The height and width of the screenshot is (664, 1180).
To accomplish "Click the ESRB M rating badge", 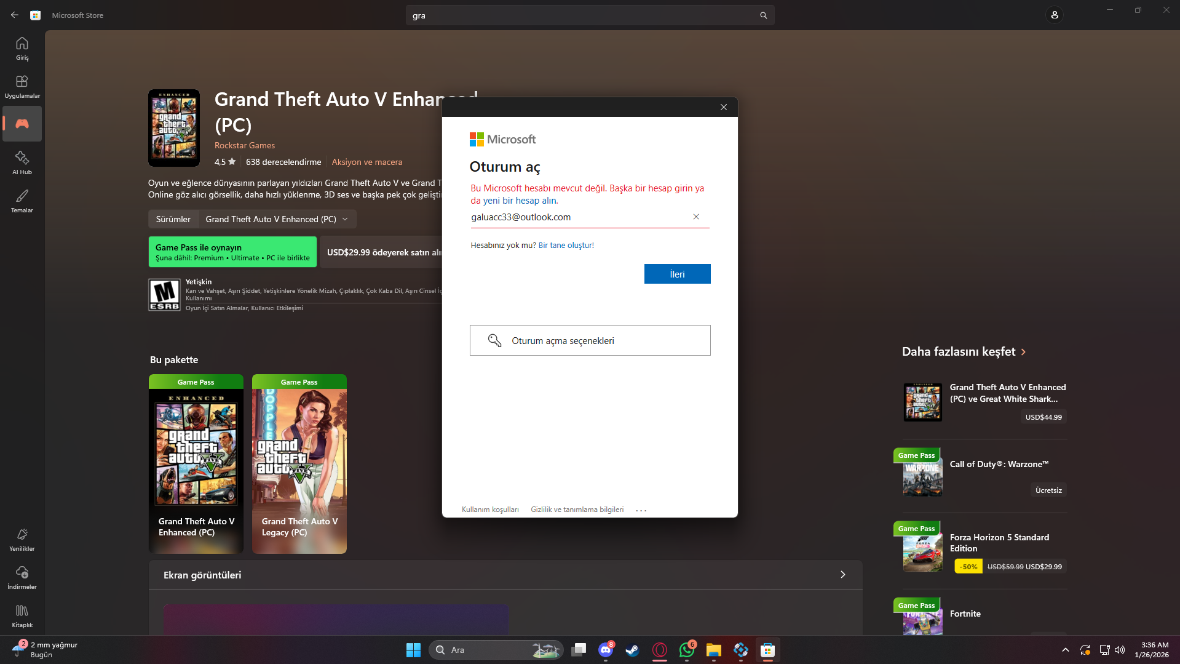I will (x=164, y=295).
